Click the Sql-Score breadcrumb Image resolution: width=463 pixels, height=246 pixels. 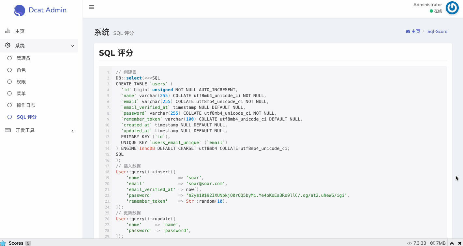coord(437,32)
